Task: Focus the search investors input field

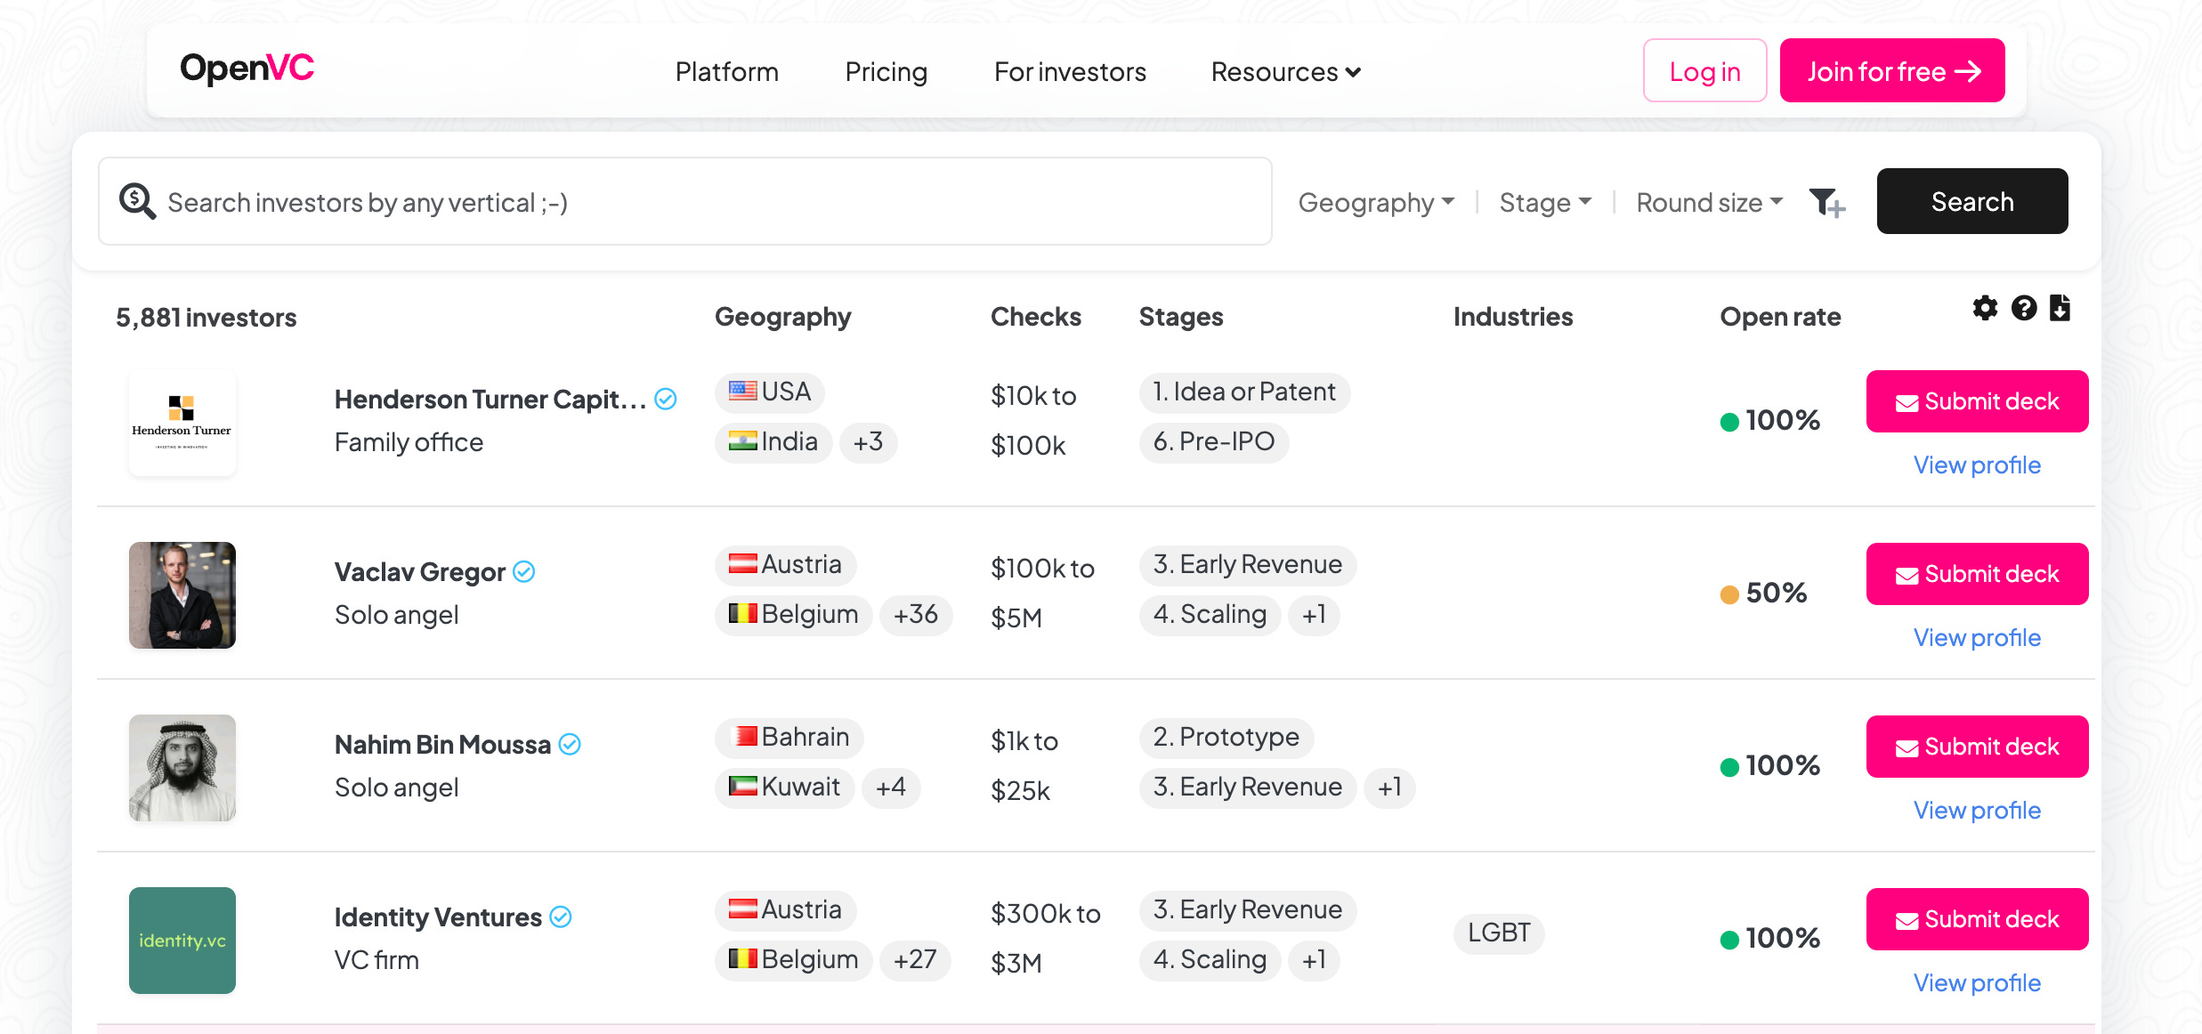Action: tap(685, 201)
